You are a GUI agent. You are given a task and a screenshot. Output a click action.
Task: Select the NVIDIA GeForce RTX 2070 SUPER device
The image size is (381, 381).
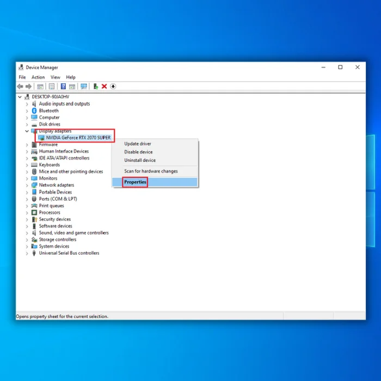coord(78,138)
